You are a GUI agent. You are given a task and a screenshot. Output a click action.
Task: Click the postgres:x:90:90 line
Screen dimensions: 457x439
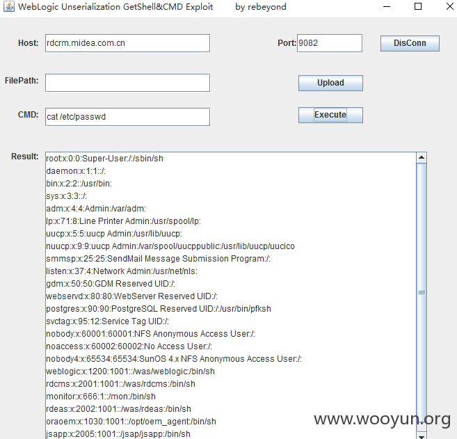tap(159, 309)
